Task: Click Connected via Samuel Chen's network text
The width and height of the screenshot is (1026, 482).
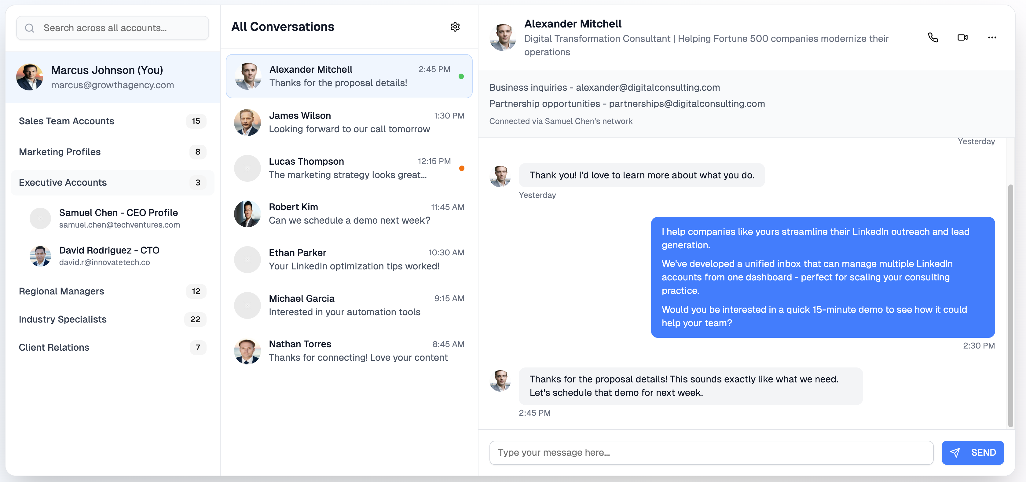Action: click(560, 121)
